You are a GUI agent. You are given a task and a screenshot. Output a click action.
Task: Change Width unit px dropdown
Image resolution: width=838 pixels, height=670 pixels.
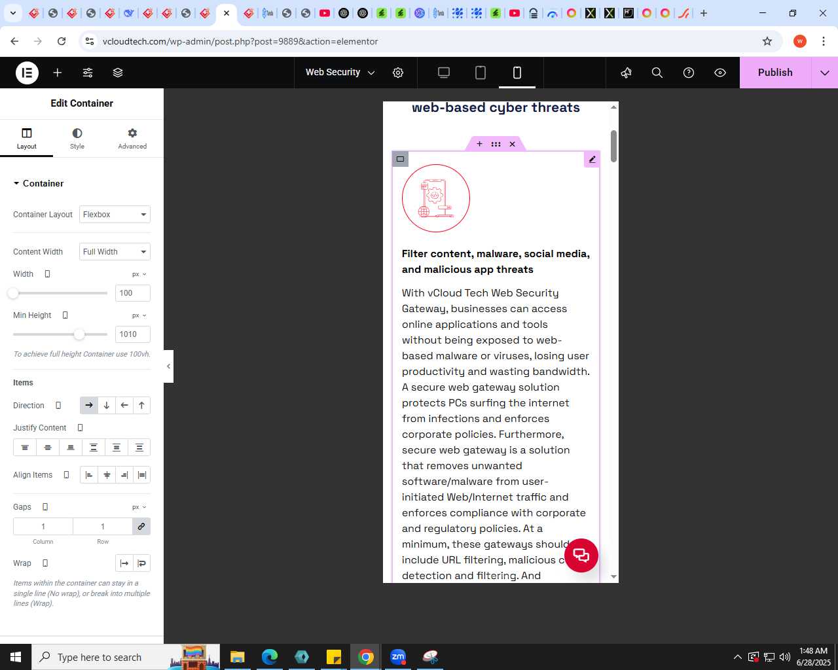tap(139, 274)
